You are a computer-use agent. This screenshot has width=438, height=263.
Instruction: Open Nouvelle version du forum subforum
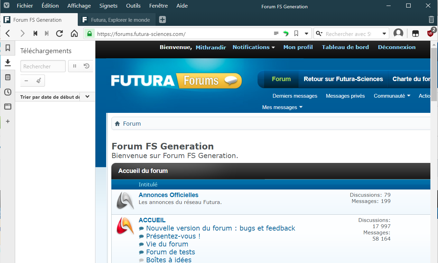tap(221, 228)
